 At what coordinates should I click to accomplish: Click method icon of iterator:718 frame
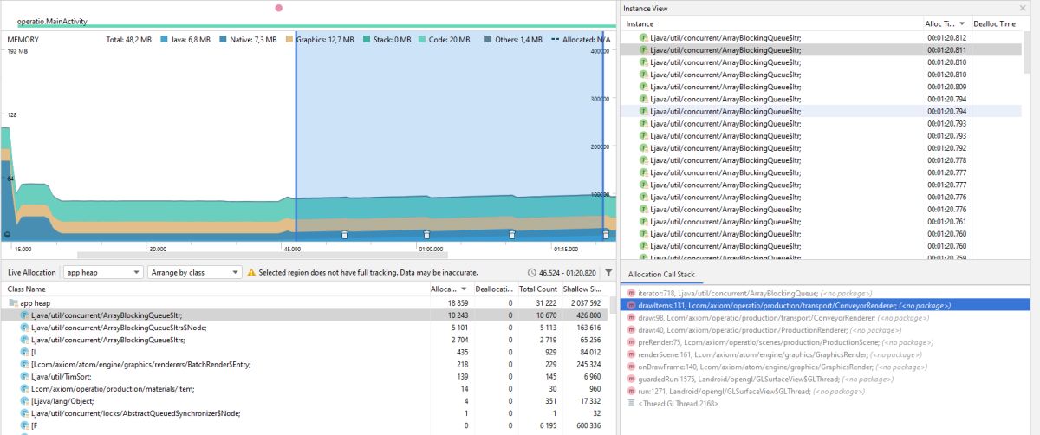(631, 293)
